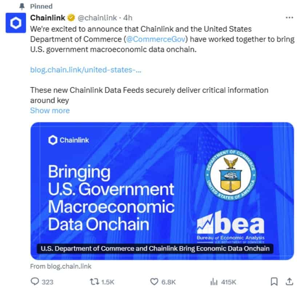The width and height of the screenshot is (300, 291).
Task: Expand the tweet with Show more
Action: 50,110
